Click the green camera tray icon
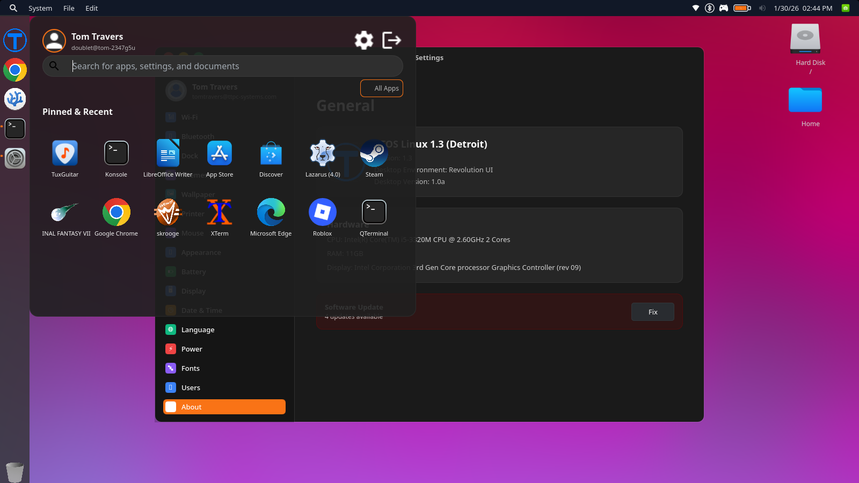Screen dimensions: 859x483 pos(846,8)
